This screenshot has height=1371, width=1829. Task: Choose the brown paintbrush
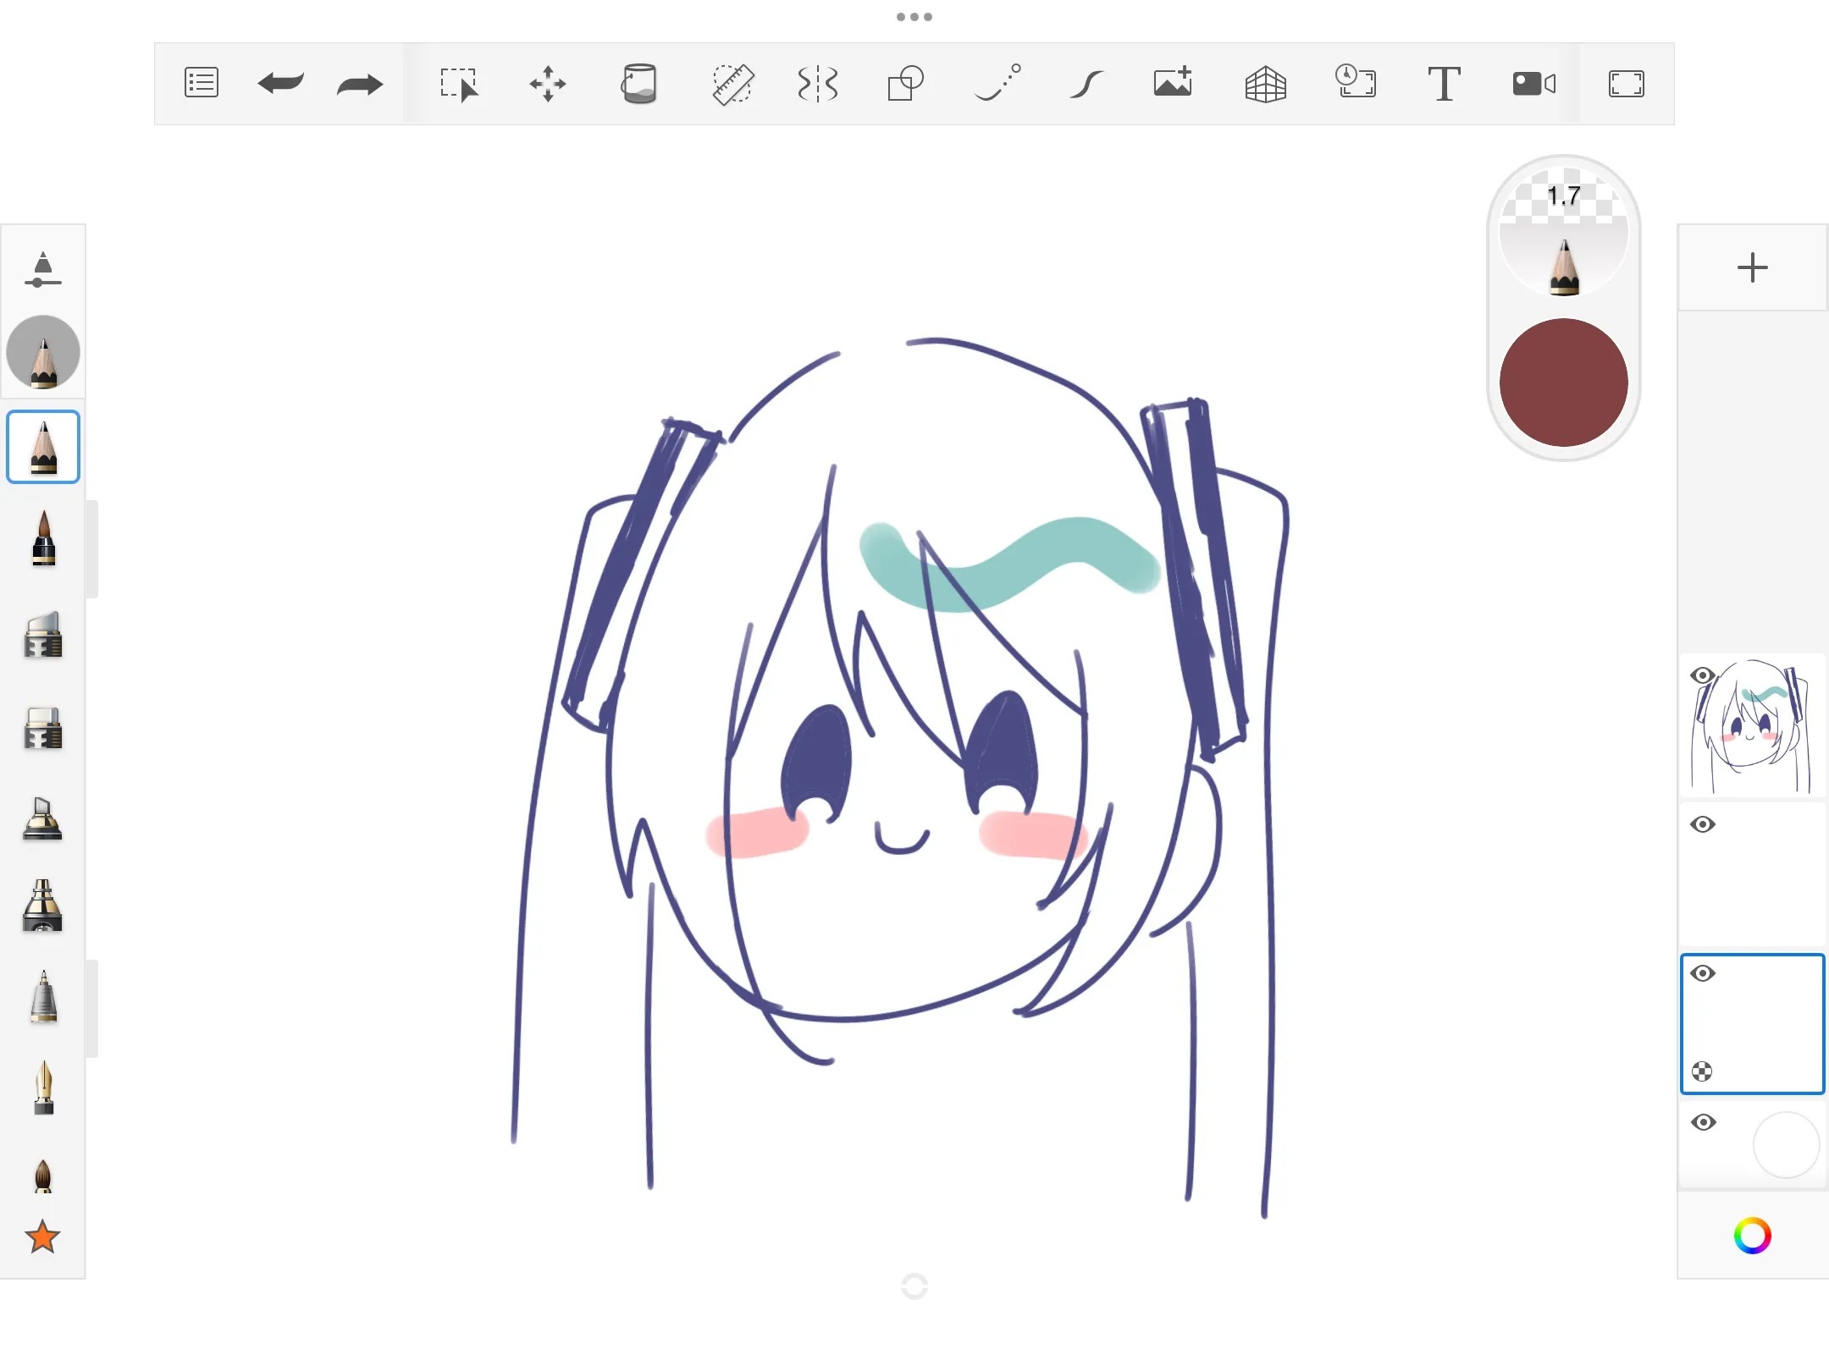click(x=43, y=1176)
